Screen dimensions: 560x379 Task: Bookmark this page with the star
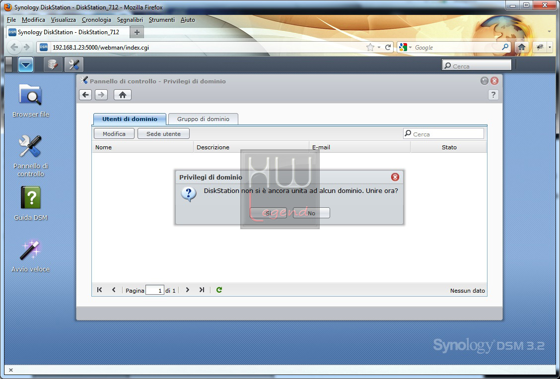370,47
